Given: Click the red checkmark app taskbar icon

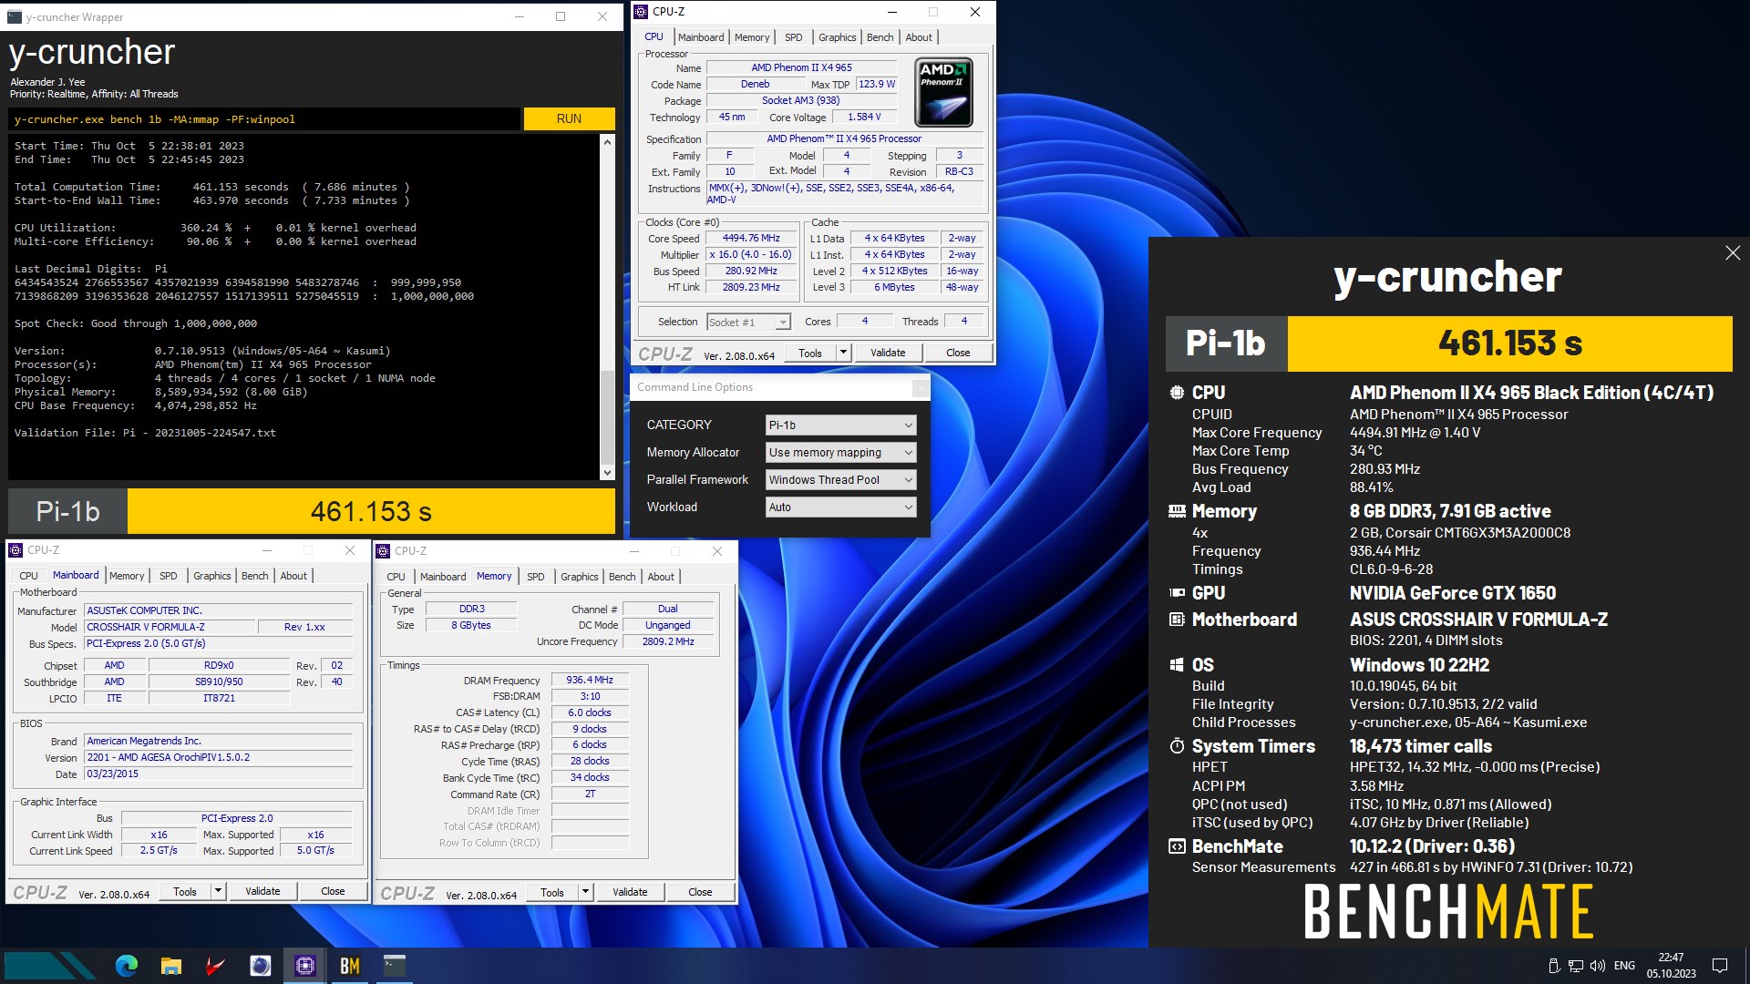Looking at the screenshot, I should (215, 966).
